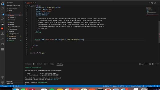Click the Prettier status item

pos(149,86)
